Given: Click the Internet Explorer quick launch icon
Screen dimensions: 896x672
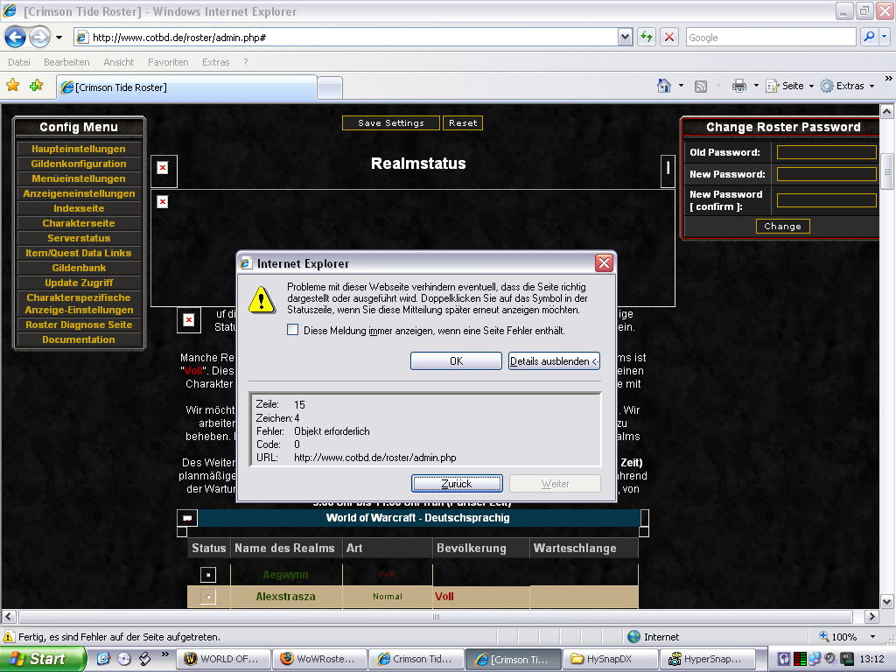Looking at the screenshot, I should [x=103, y=659].
